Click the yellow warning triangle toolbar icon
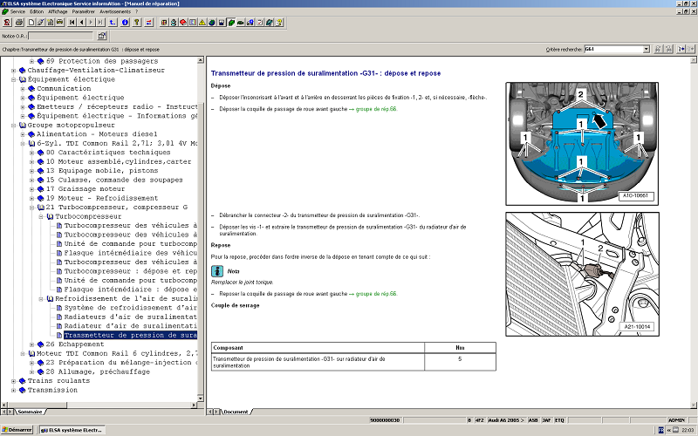The image size is (698, 436). pyautogui.click(x=202, y=23)
